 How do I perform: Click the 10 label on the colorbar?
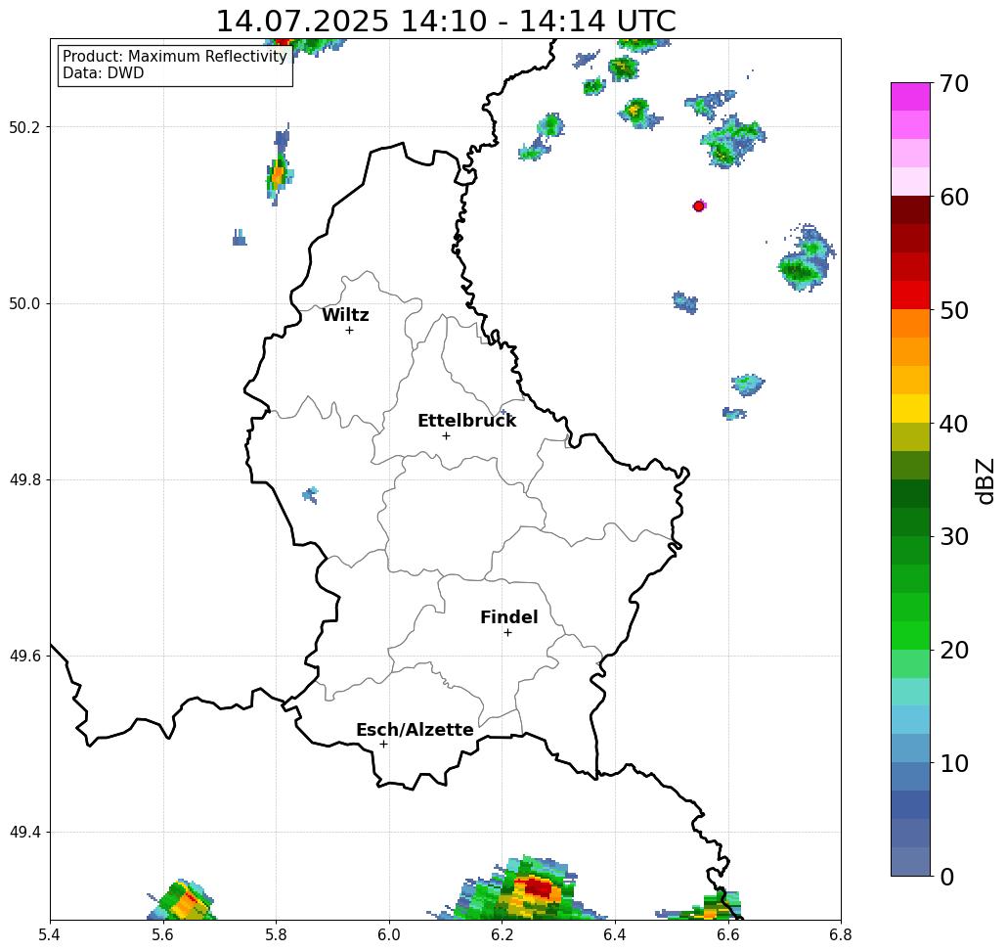953,763
